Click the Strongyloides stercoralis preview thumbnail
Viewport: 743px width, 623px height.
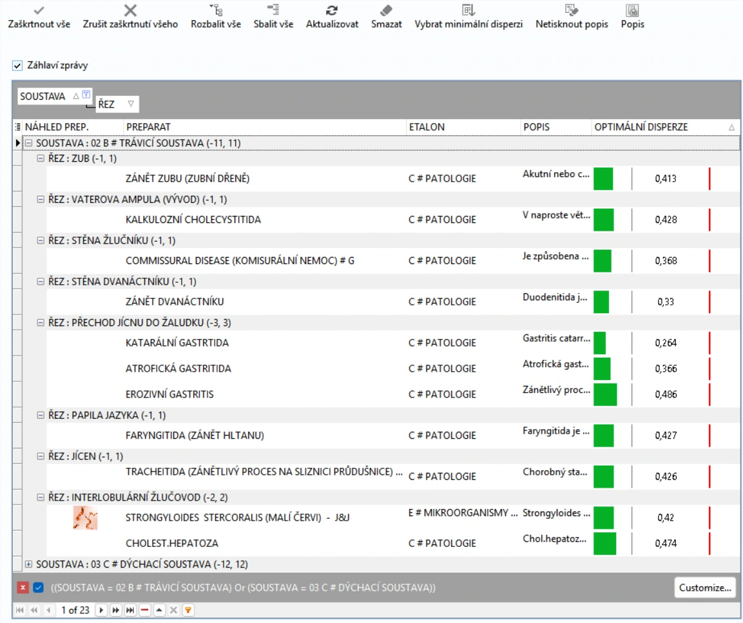pos(85,517)
